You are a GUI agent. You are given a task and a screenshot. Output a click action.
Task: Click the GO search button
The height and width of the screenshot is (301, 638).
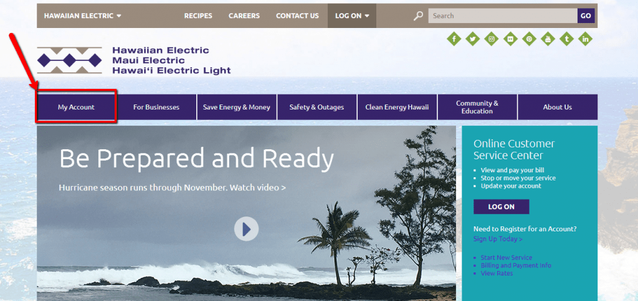(x=586, y=16)
